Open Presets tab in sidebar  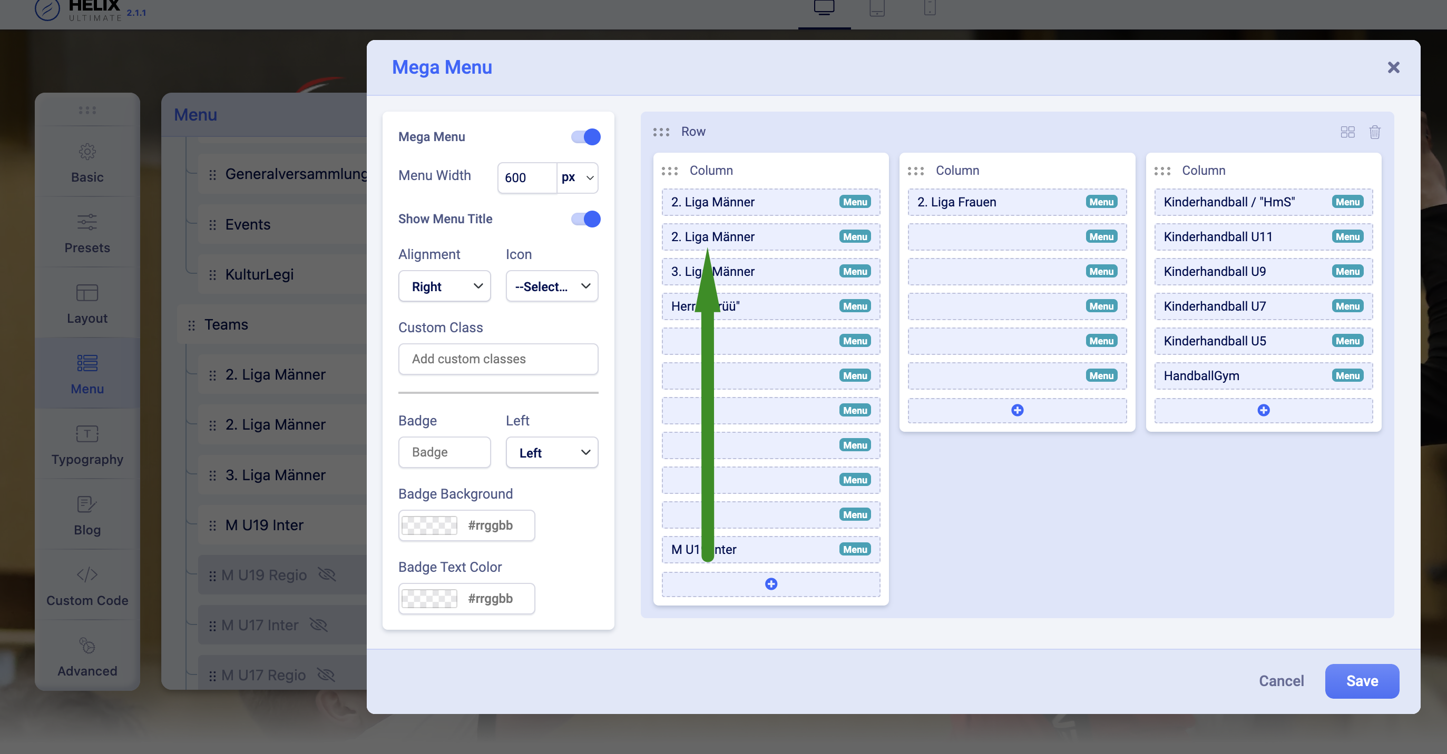pos(87,233)
